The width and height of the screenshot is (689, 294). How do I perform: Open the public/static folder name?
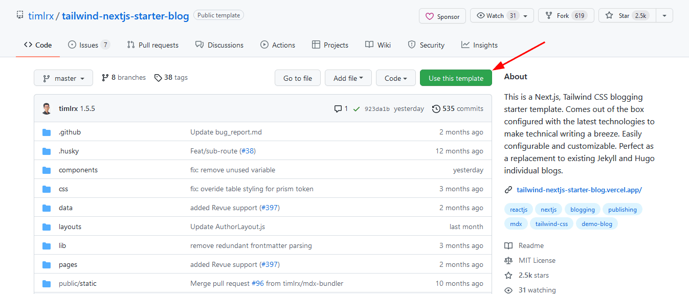point(78,284)
